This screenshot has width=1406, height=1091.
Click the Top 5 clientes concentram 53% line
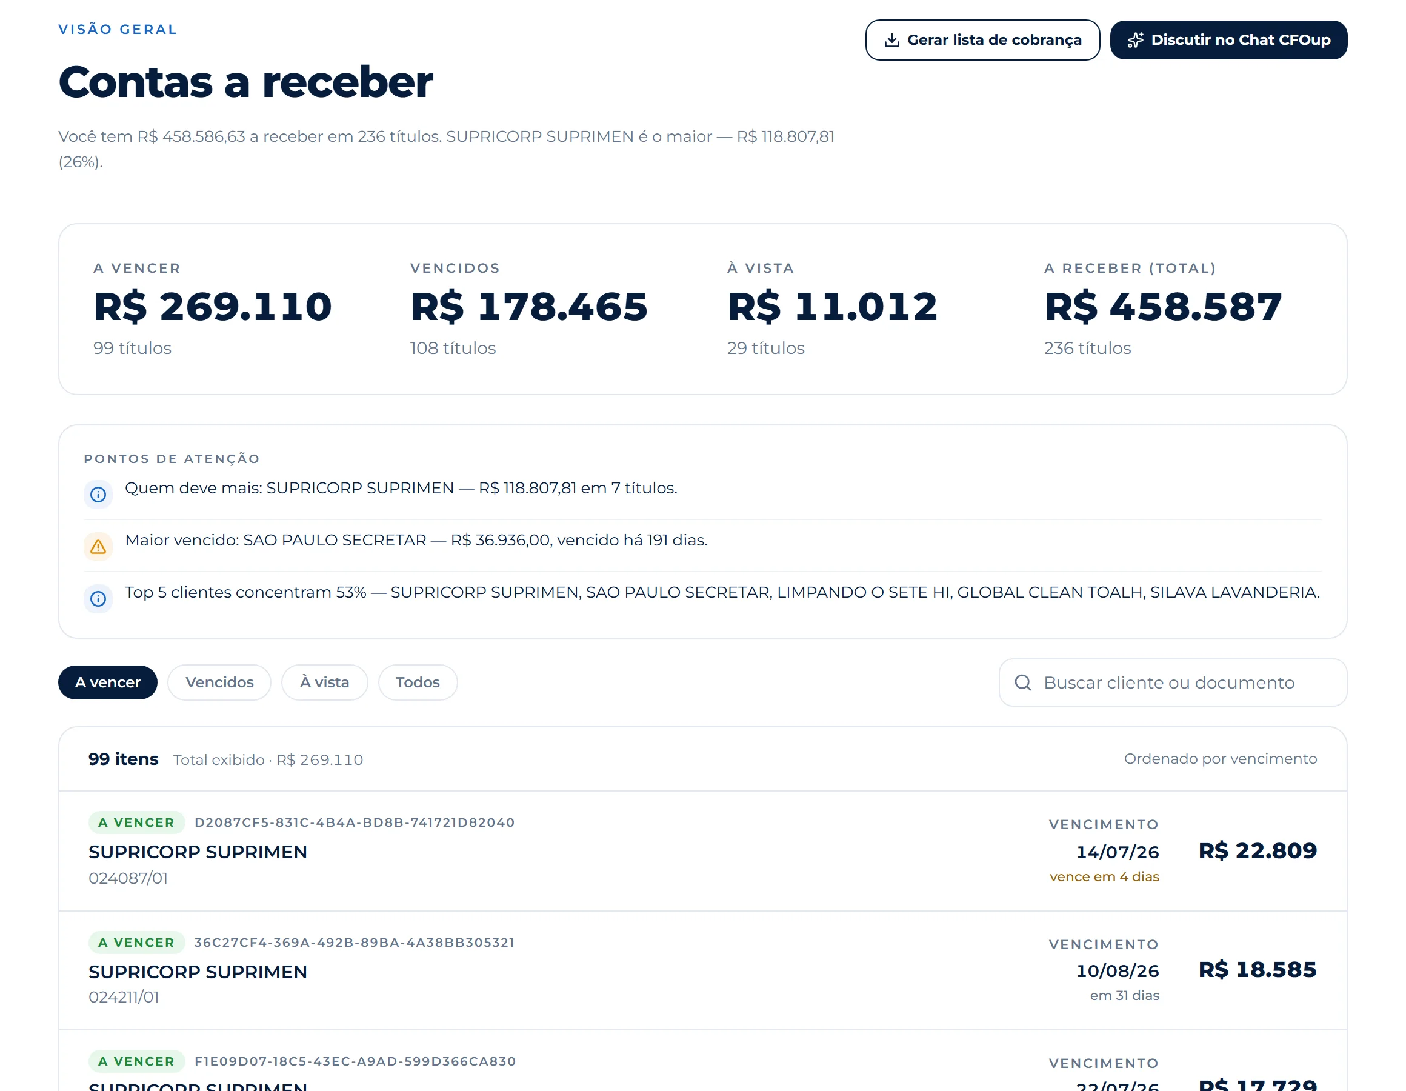tap(722, 593)
